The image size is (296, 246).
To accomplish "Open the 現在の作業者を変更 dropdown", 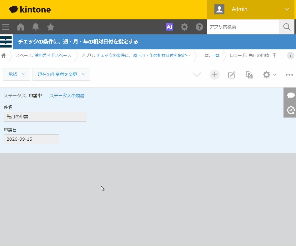I will point(61,74).
